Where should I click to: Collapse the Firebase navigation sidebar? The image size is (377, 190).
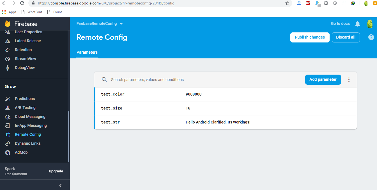click(60, 186)
